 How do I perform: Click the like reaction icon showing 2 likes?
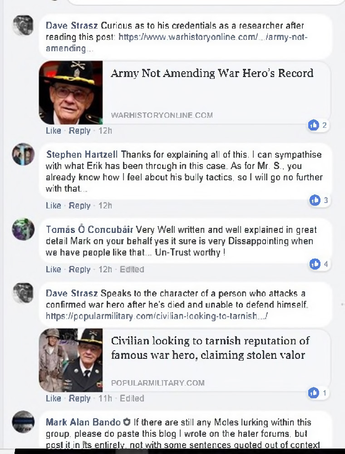pos(313,125)
